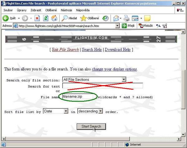Click horizontal scrollbar right arrow
The height and width of the screenshot is (148, 187).
179,139
